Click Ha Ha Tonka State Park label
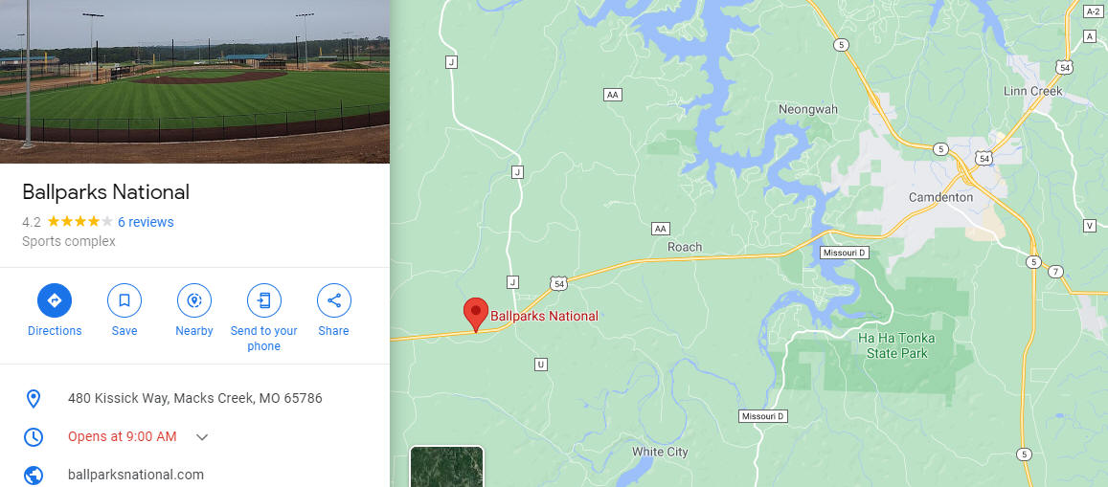The width and height of the screenshot is (1108, 487). click(x=896, y=345)
